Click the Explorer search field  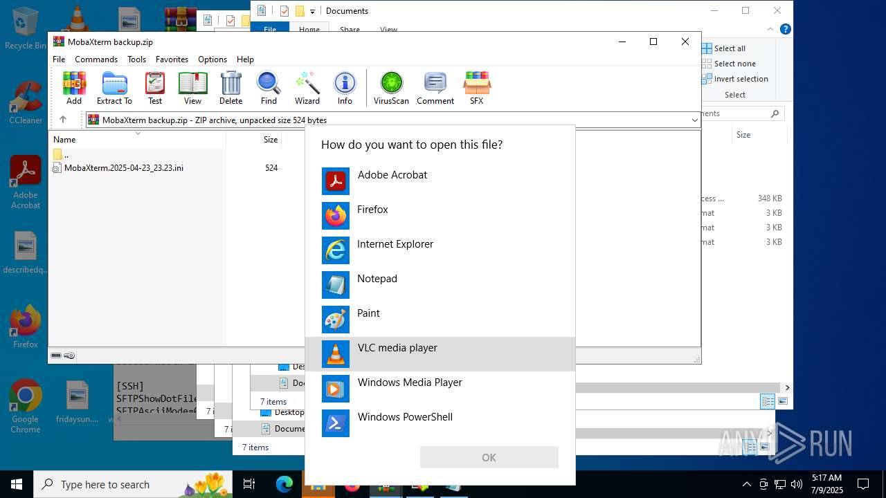point(743,113)
